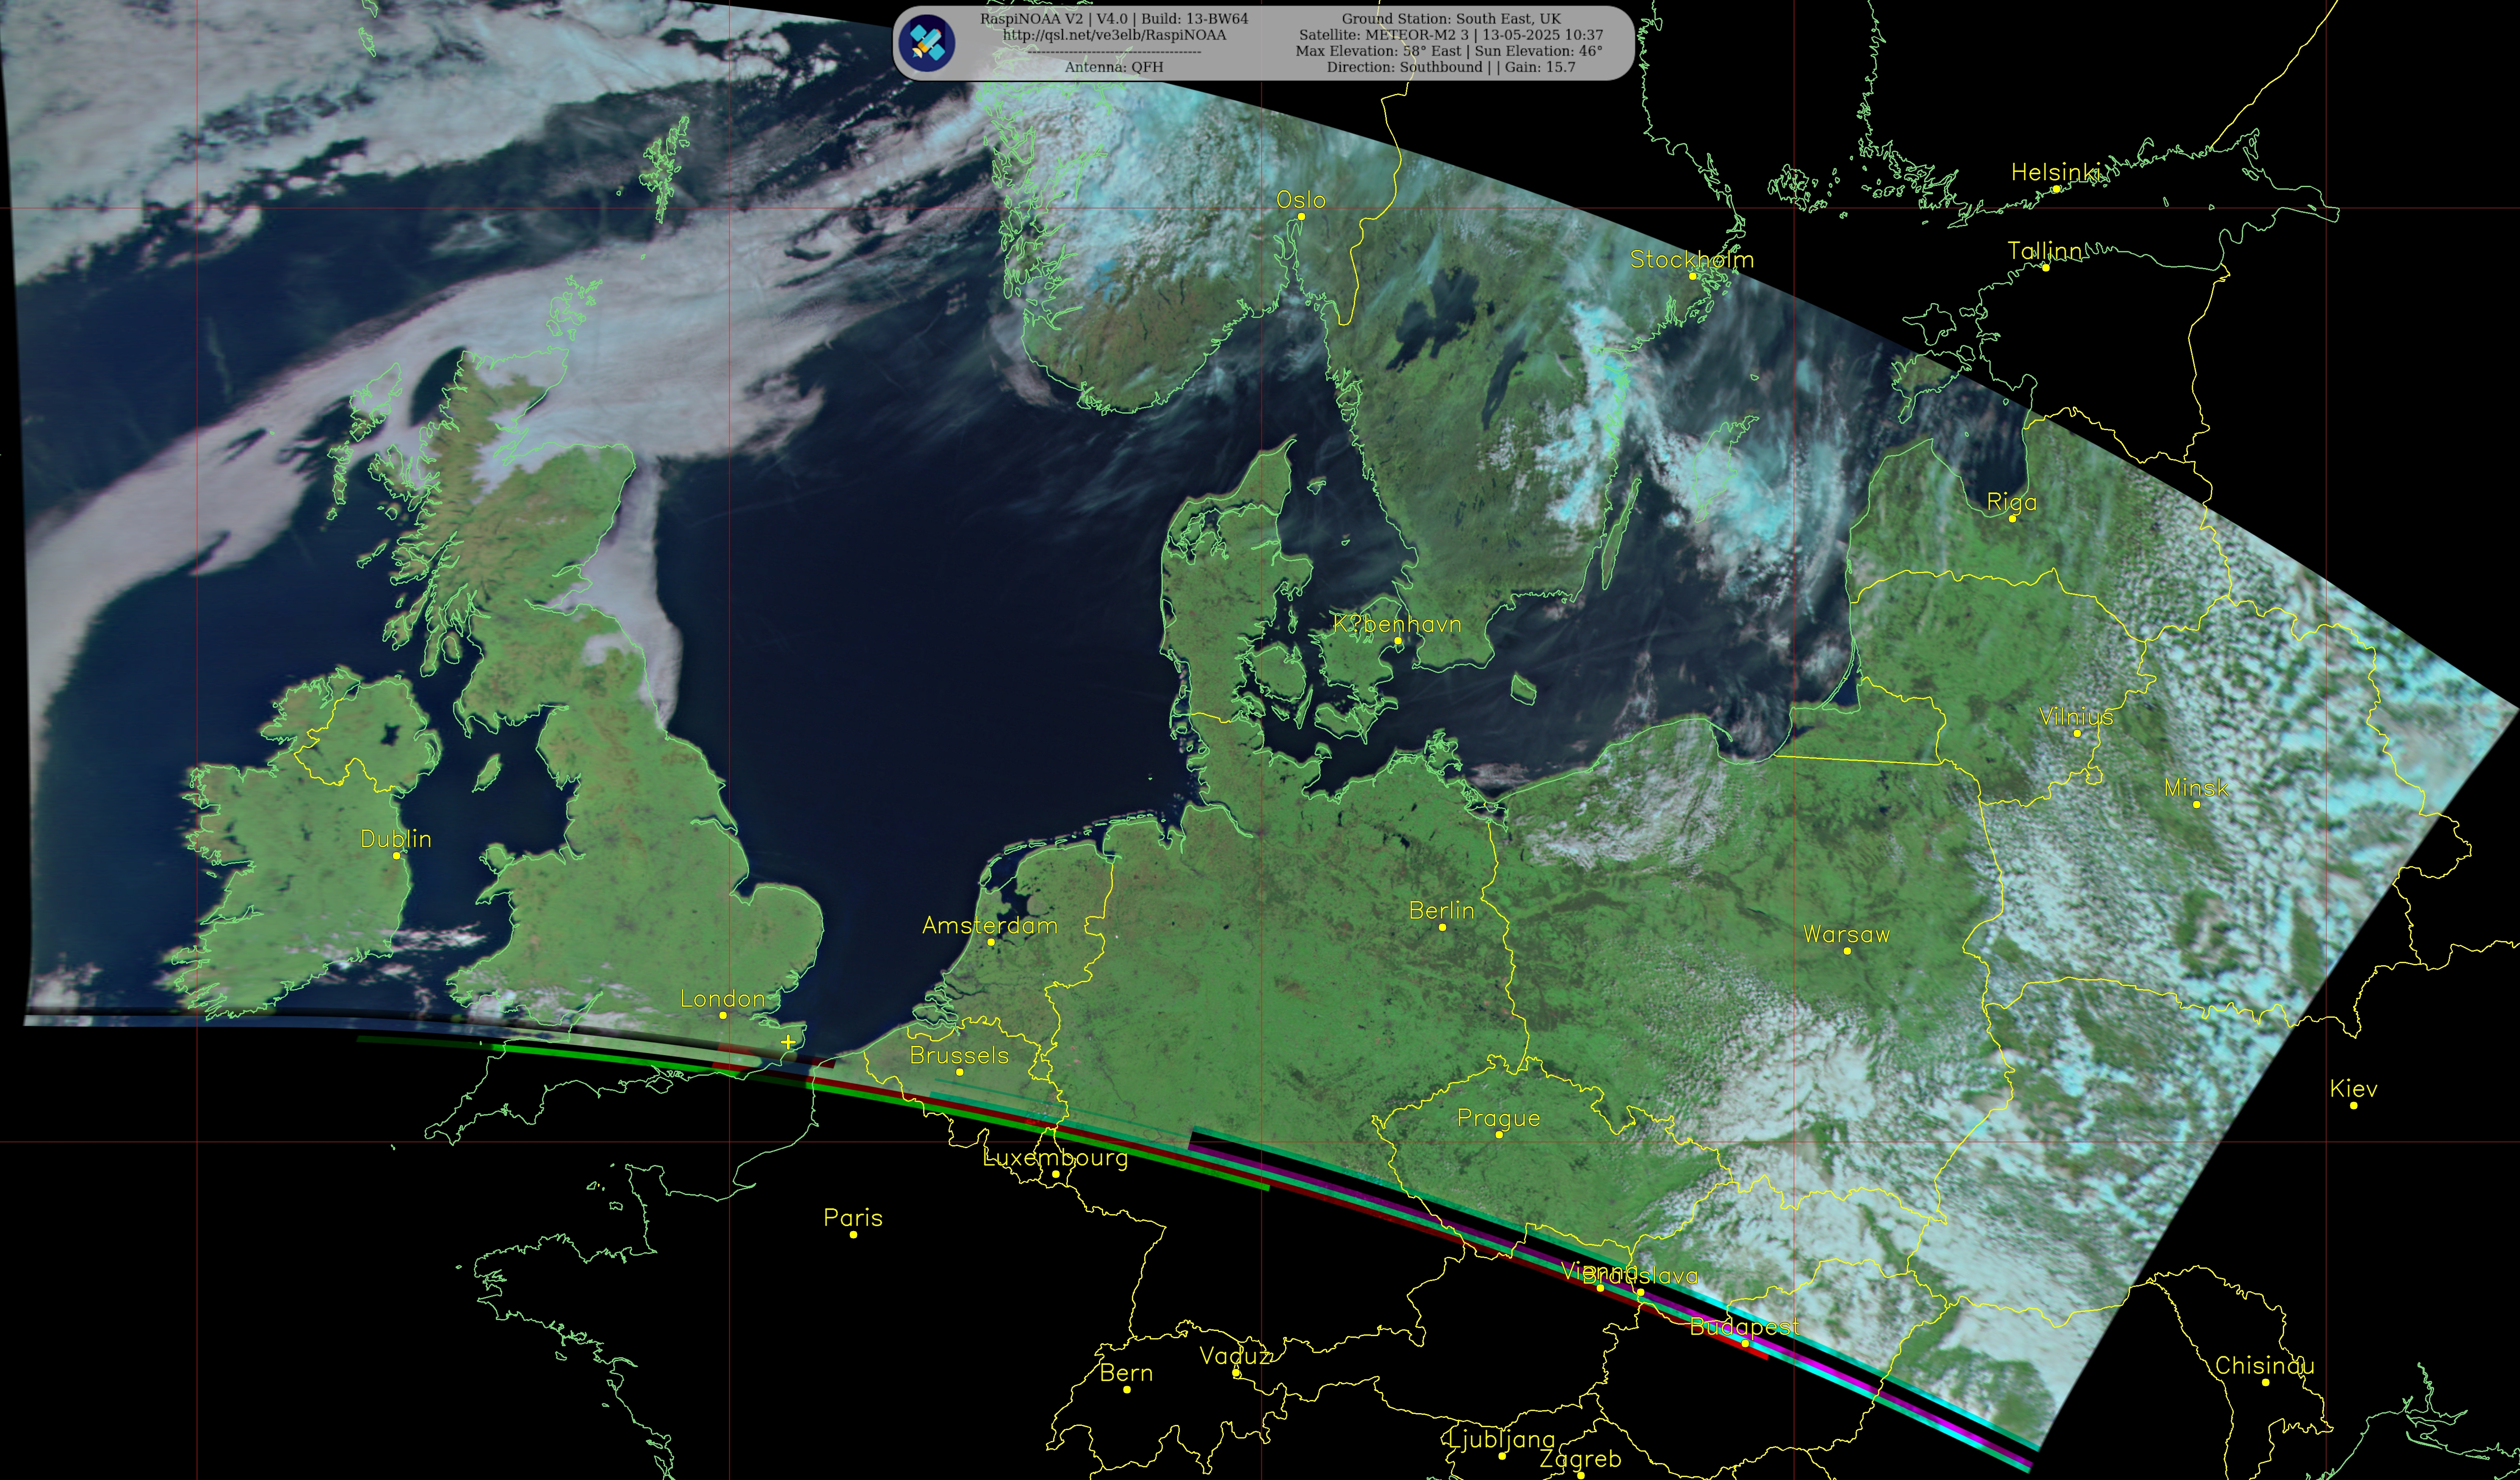This screenshot has height=1480, width=2520.
Task: Click the RaspiNOAA V2 build version line
Action: (x=1114, y=19)
